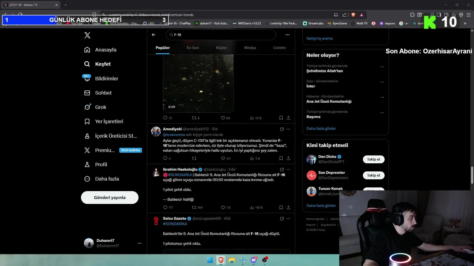The image size is (474, 266).
Task: Switch to Medya tab
Action: pos(250,48)
